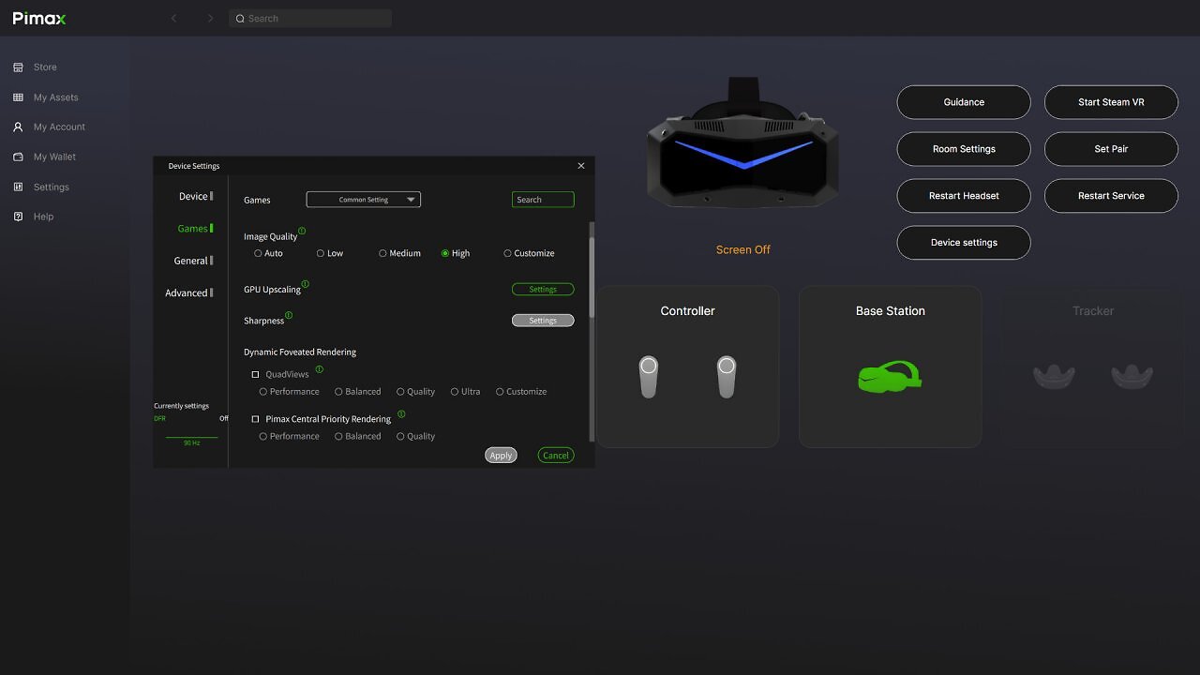Image resolution: width=1200 pixels, height=675 pixels.
Task: Click the left controller icon
Action: point(648,376)
